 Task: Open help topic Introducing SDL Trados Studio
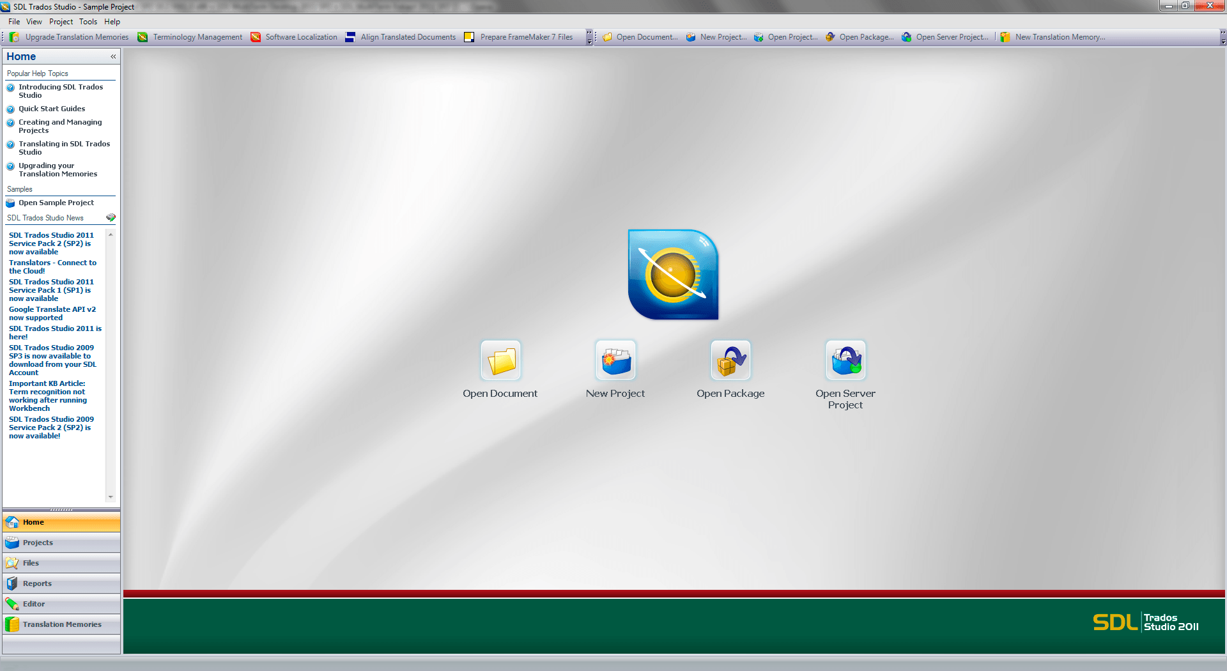pyautogui.click(x=61, y=91)
